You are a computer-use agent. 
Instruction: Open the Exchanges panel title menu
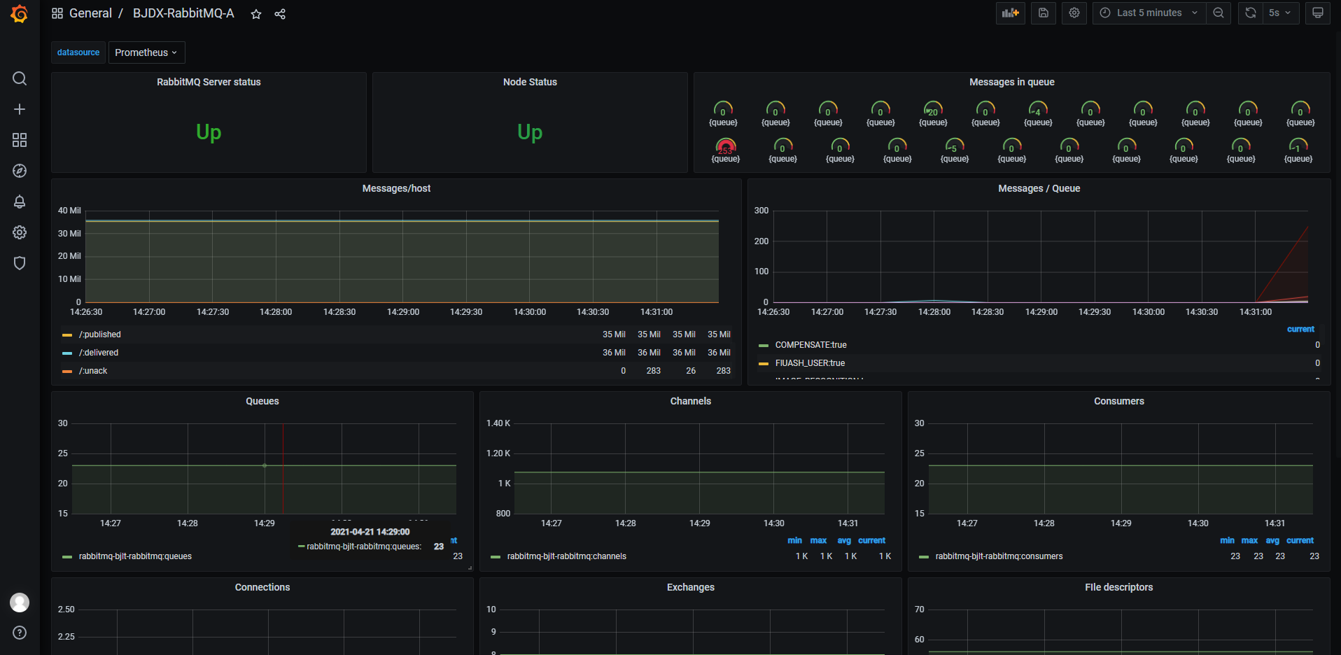(x=691, y=587)
